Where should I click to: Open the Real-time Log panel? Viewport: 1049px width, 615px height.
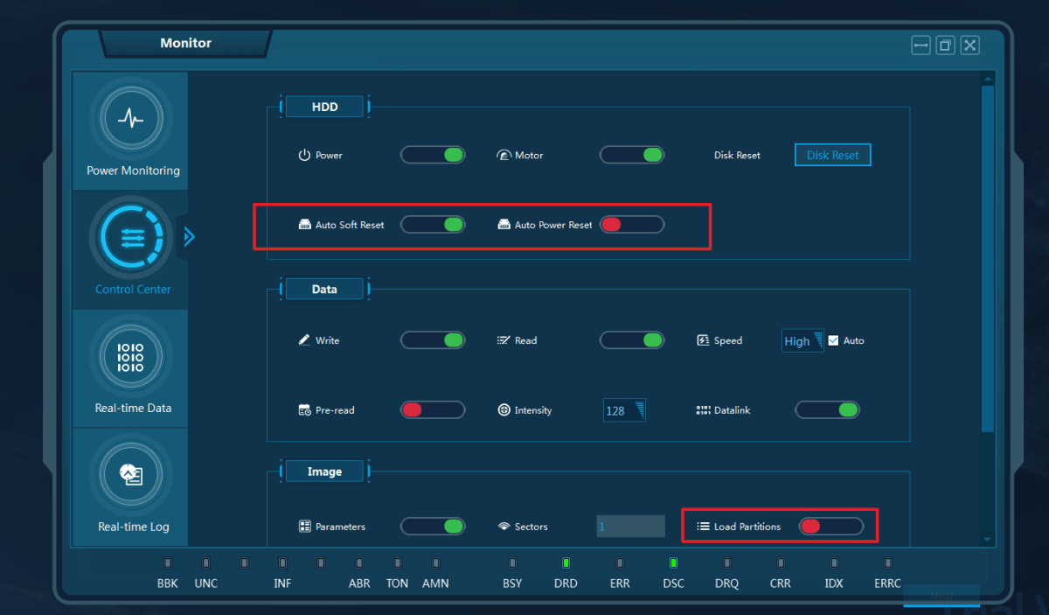point(130,474)
